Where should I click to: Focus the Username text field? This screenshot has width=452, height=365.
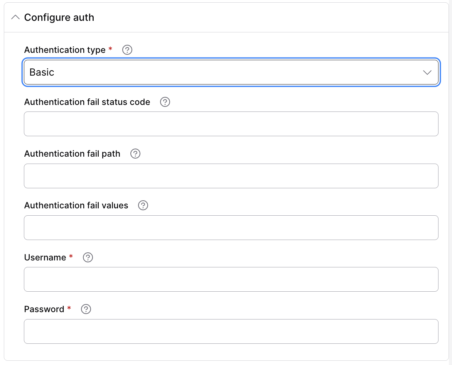click(231, 279)
